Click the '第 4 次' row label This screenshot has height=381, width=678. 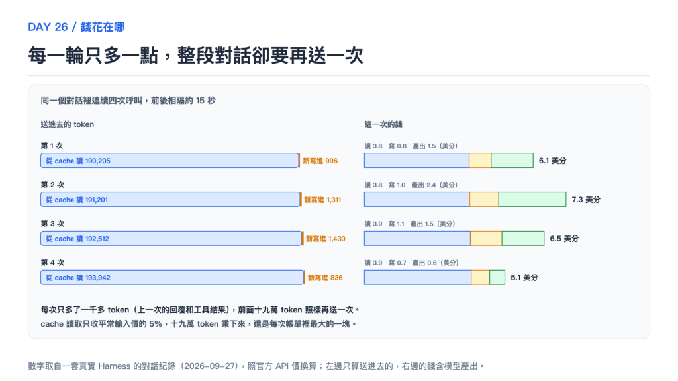52,262
